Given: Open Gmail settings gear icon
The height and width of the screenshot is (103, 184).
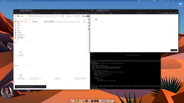Looking at the screenshot, I should [77, 16].
